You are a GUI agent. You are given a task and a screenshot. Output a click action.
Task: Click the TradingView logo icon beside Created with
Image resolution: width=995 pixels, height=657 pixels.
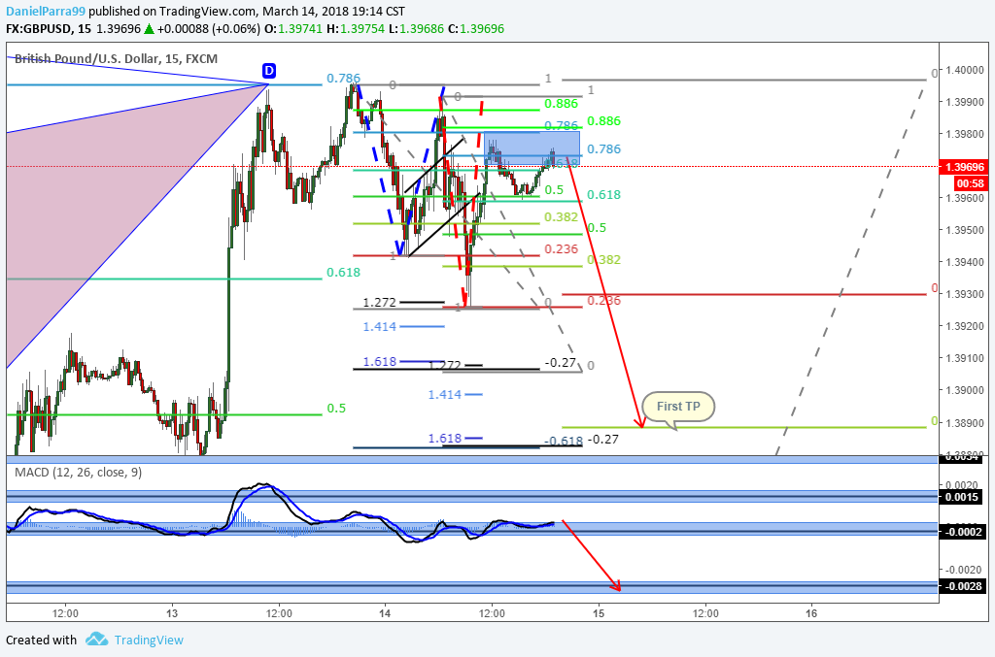(x=96, y=640)
